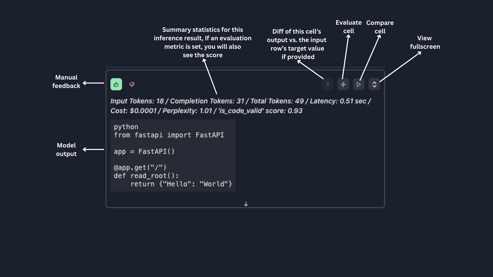Open the diff of output versus target
Viewport: 493px width, 277px height.
328,84
